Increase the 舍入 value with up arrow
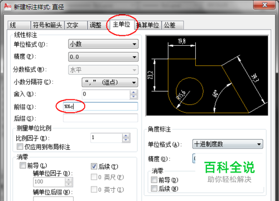This screenshot has width=279, height=201. coord(133,92)
